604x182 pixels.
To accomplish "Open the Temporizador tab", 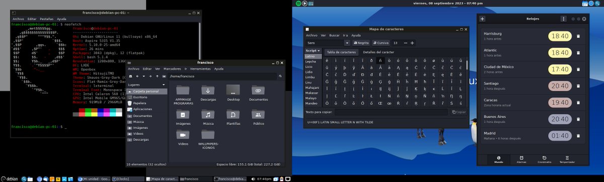I will pos(567,159).
